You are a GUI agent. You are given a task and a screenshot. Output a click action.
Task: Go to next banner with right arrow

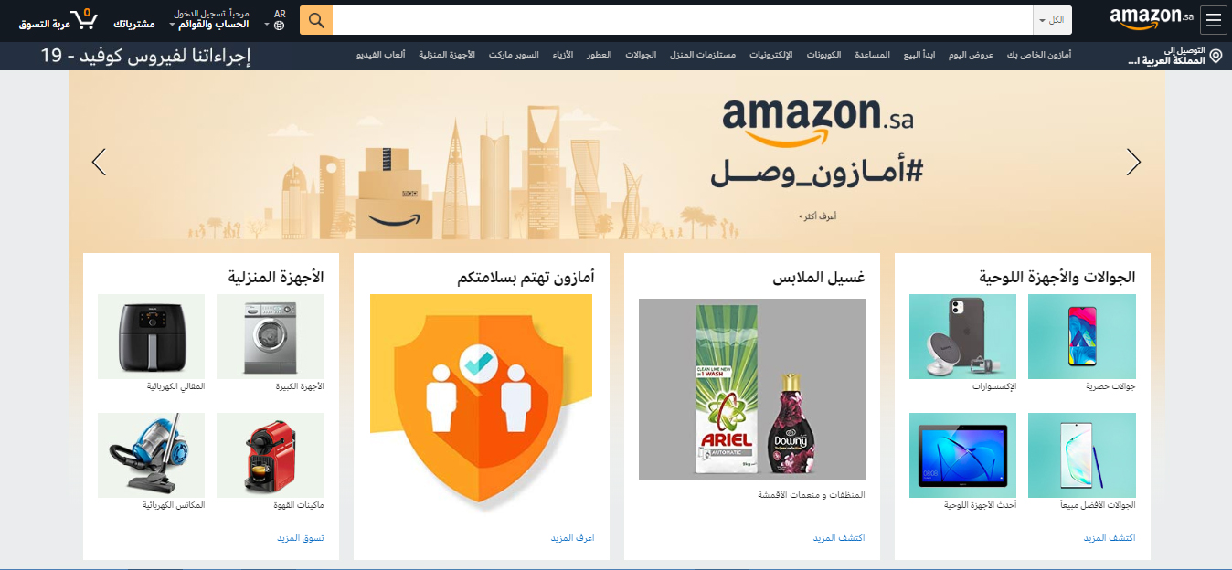click(x=1133, y=163)
